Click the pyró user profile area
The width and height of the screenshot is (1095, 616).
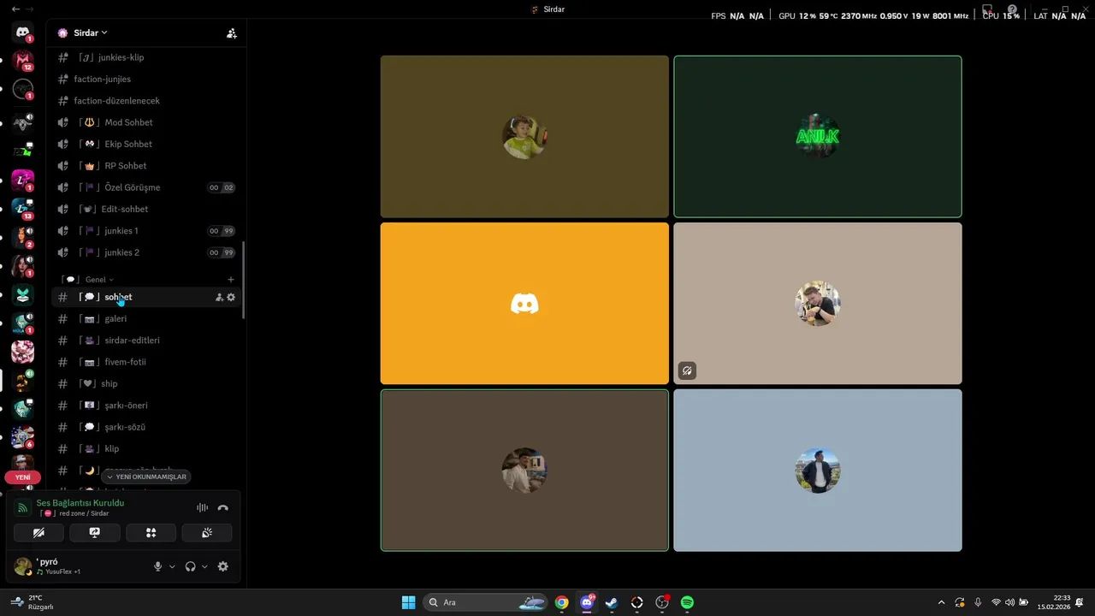[77, 566]
